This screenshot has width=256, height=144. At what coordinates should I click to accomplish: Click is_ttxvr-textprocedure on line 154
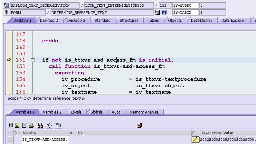(x=171, y=79)
